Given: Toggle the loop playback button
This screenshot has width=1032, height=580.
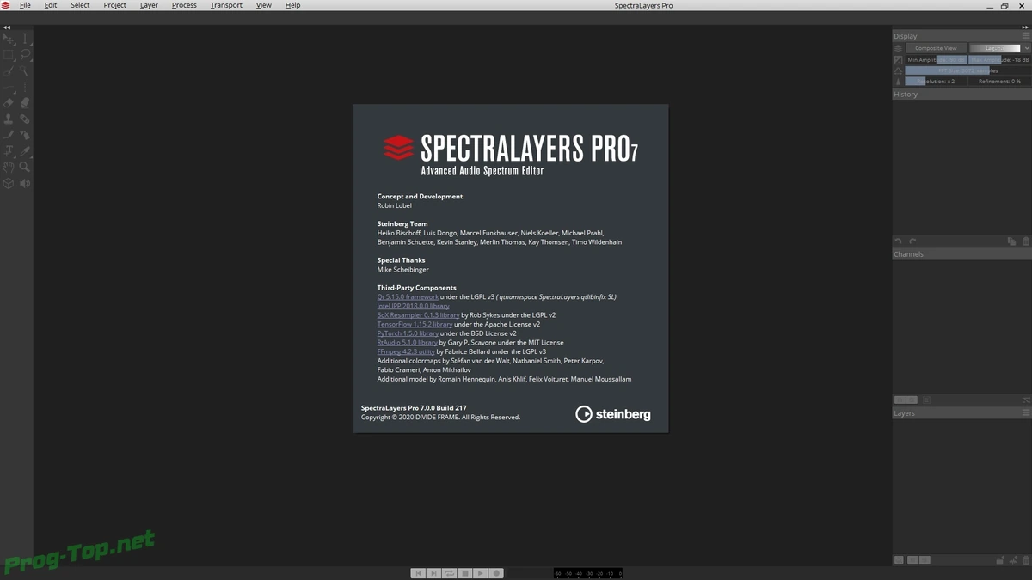Looking at the screenshot, I should click(x=449, y=573).
